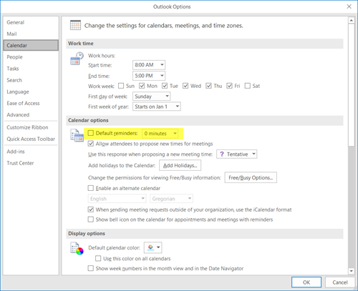Uncheck Fri work week checkbox
Viewport: 358px width, 291px height.
[229, 86]
